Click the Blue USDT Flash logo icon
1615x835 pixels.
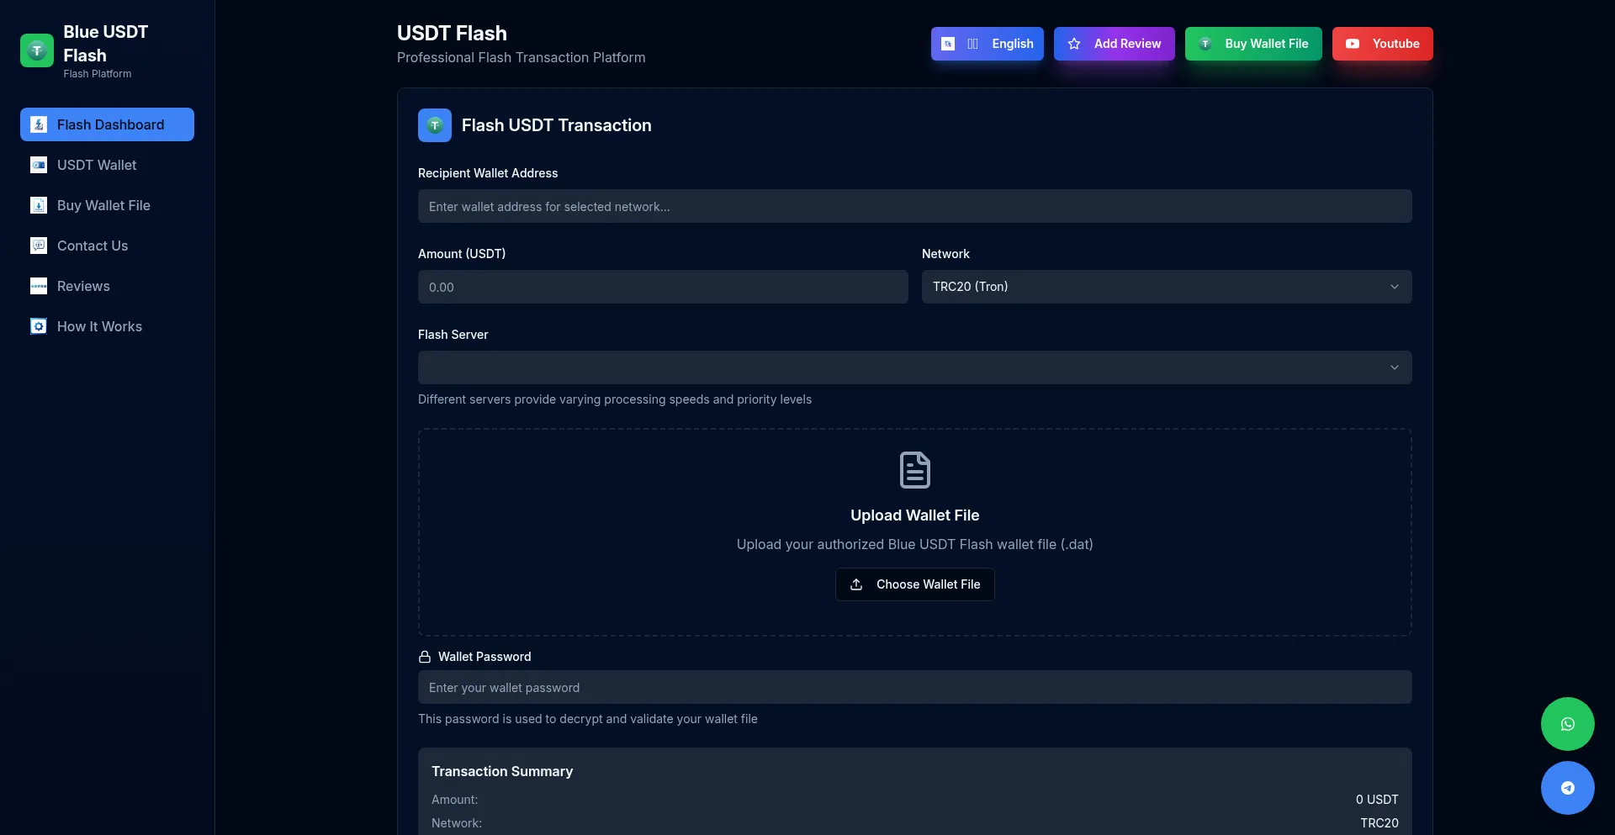[x=37, y=50]
